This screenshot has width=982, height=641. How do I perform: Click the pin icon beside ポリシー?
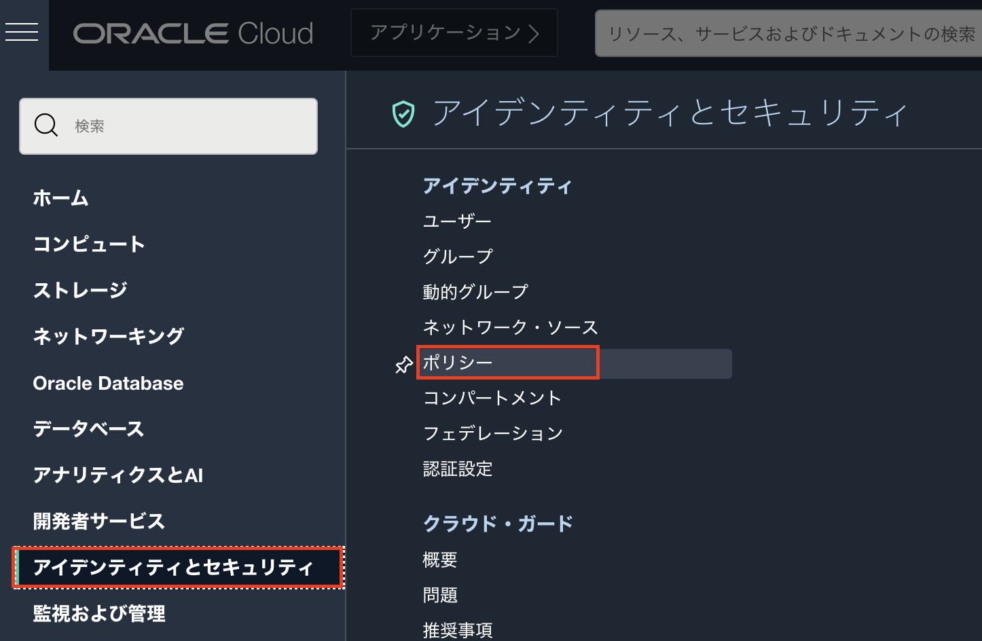coord(404,365)
